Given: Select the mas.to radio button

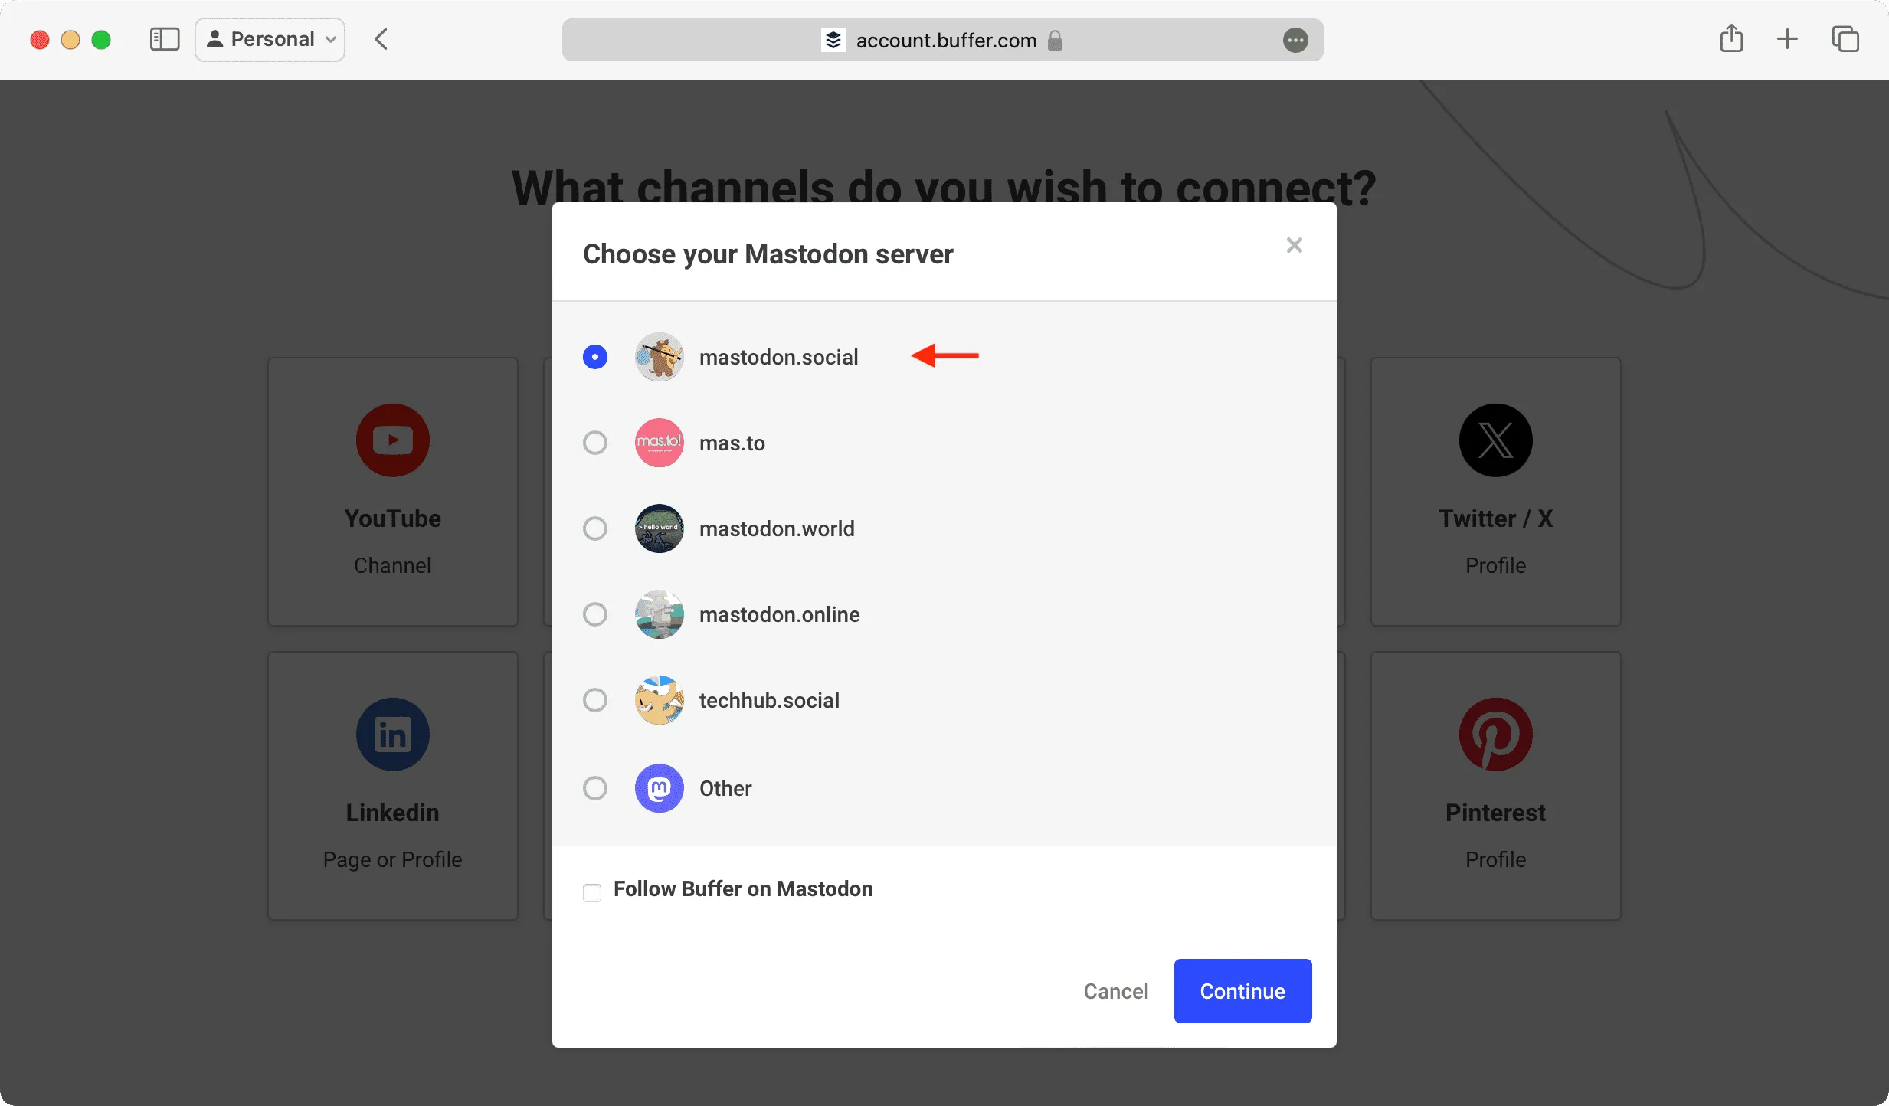Looking at the screenshot, I should pos(594,441).
